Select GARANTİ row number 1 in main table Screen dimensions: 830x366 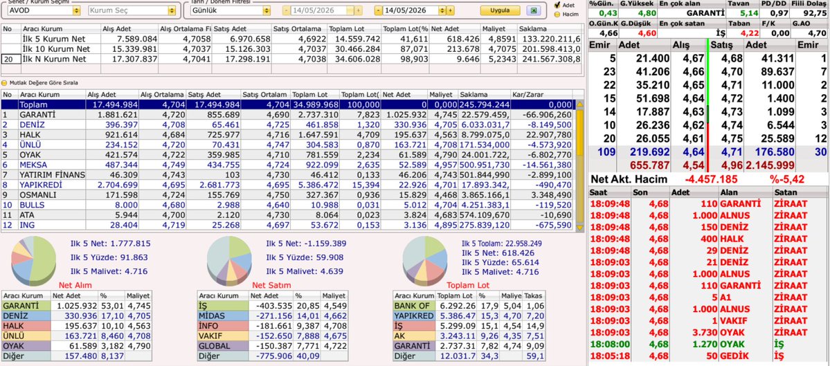tap(287, 115)
